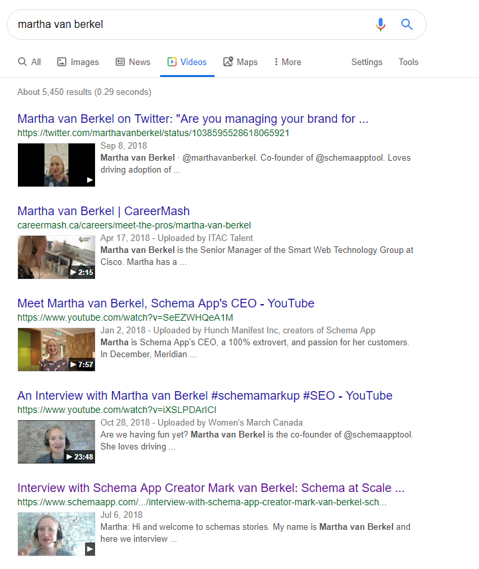
Task: Open the Images search tab
Action: tap(78, 62)
